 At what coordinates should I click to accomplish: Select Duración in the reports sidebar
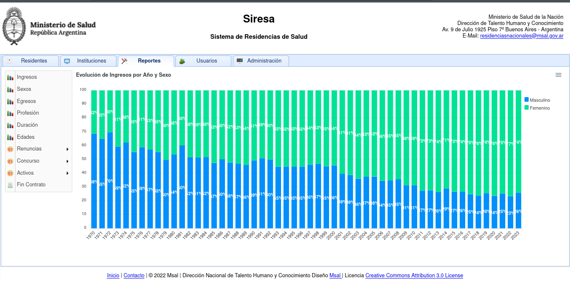pos(27,125)
